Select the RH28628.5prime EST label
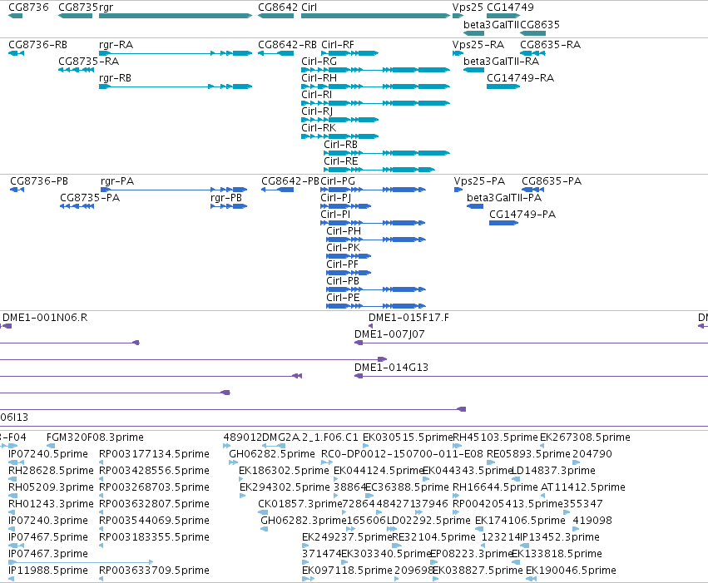Screen dimensions: 708x583 (x=51, y=471)
